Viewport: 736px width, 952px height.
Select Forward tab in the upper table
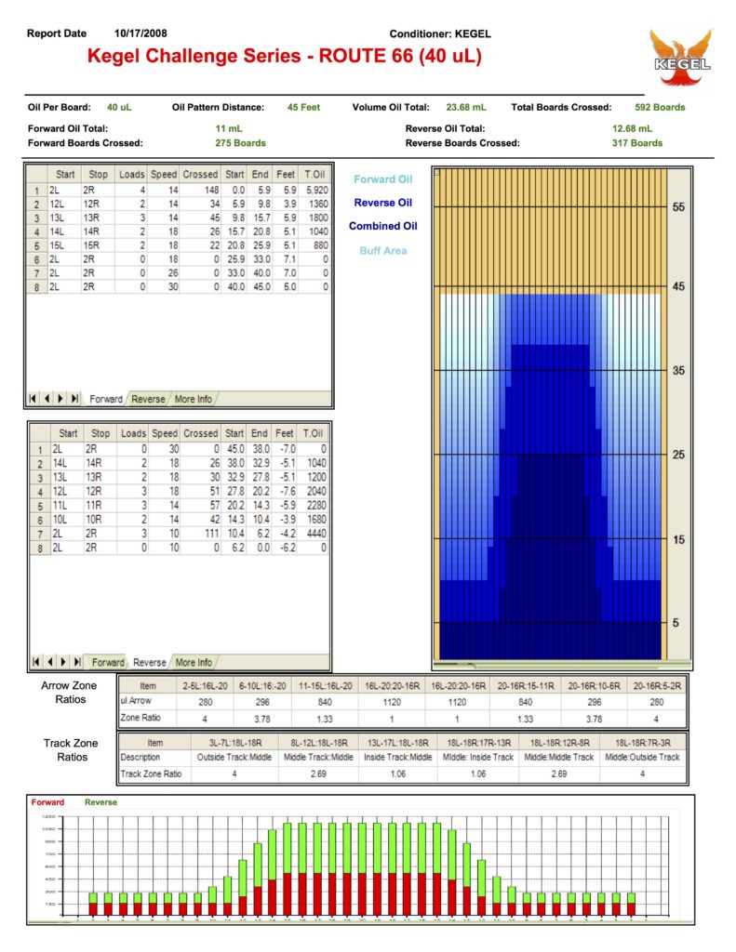[x=106, y=399]
